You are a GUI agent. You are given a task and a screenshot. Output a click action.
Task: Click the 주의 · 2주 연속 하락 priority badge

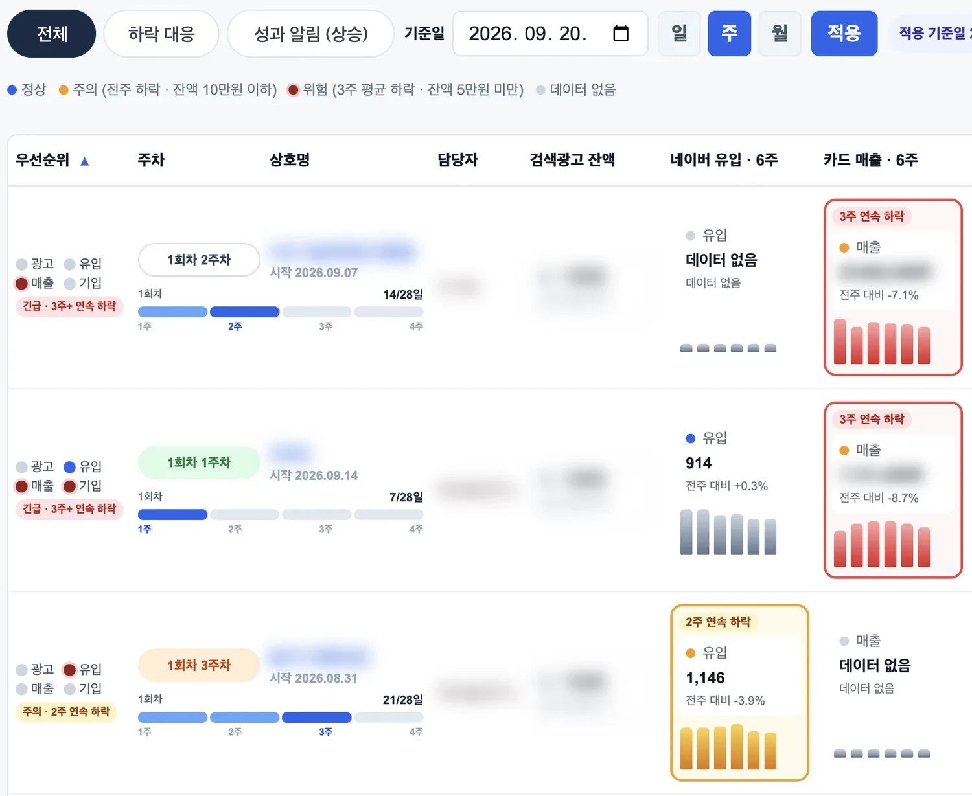66,712
